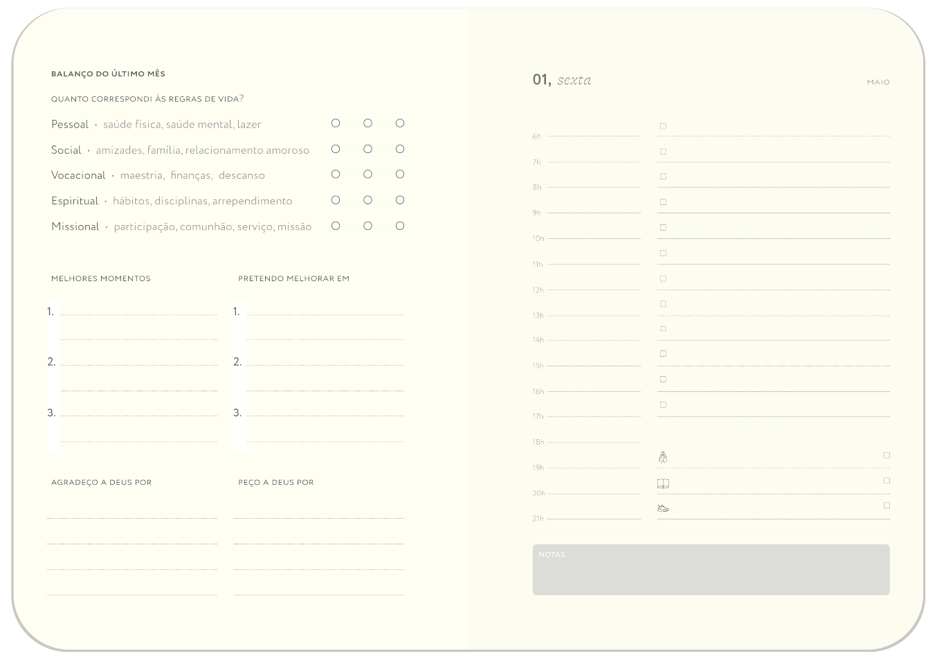Click the praying hands icon

tap(663, 457)
